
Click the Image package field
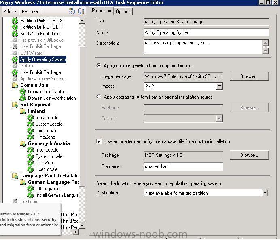[x=183, y=76]
